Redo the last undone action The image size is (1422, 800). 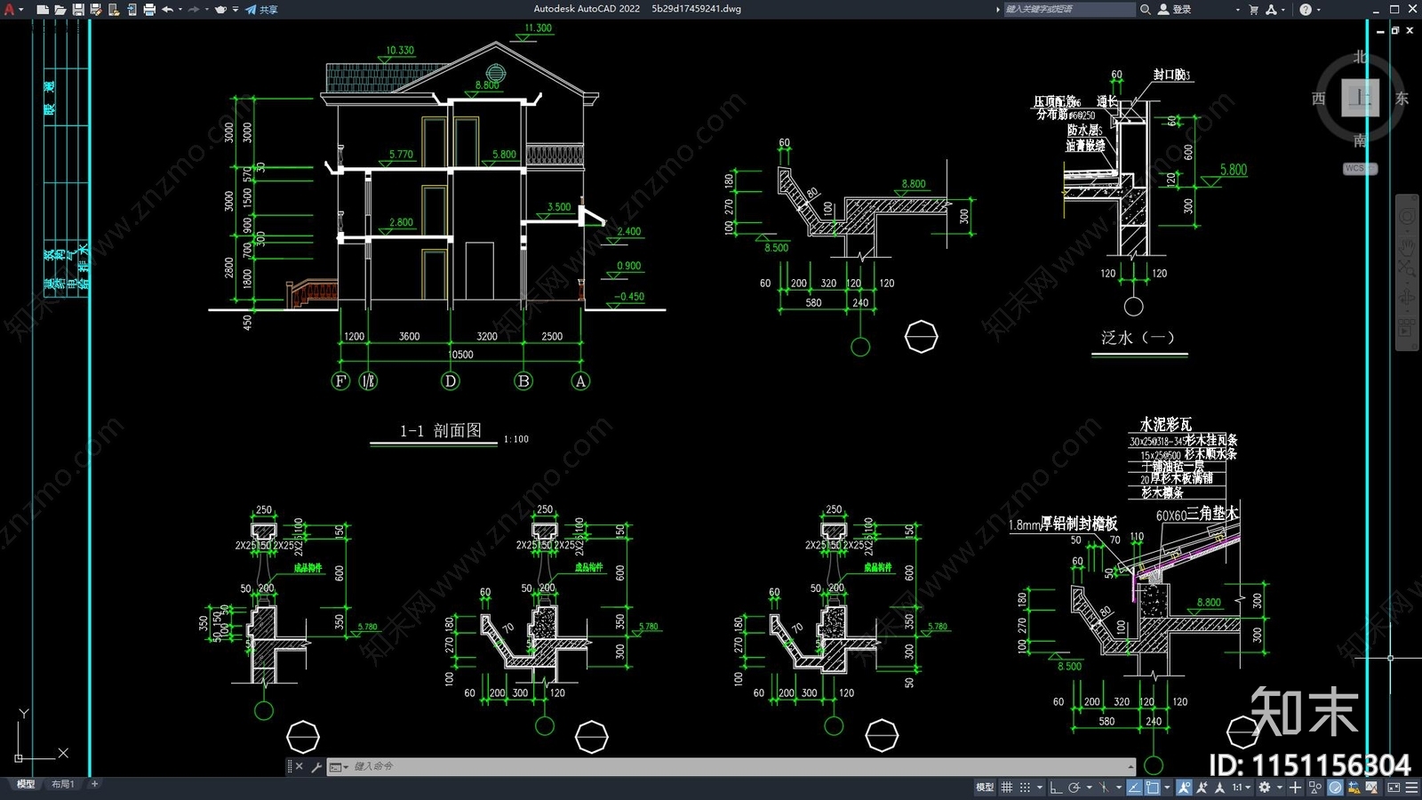point(194,9)
